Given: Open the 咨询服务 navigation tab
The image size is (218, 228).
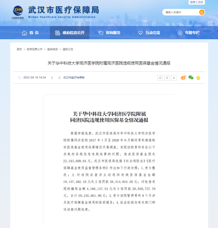Looking at the screenshot, I should (x=109, y=33).
